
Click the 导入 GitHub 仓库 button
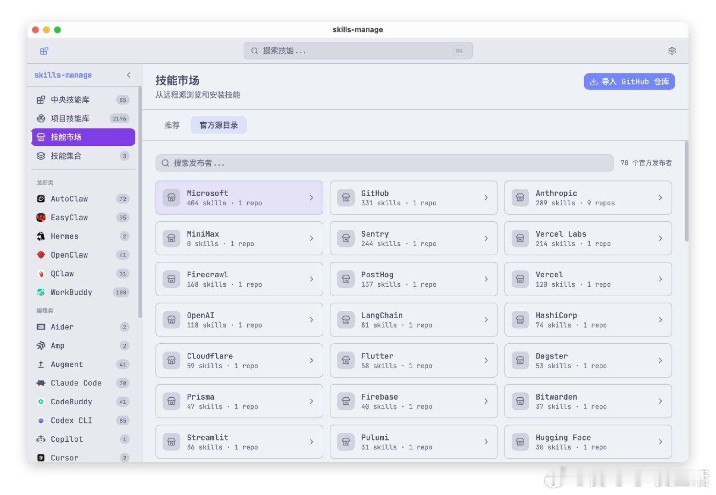coord(629,82)
